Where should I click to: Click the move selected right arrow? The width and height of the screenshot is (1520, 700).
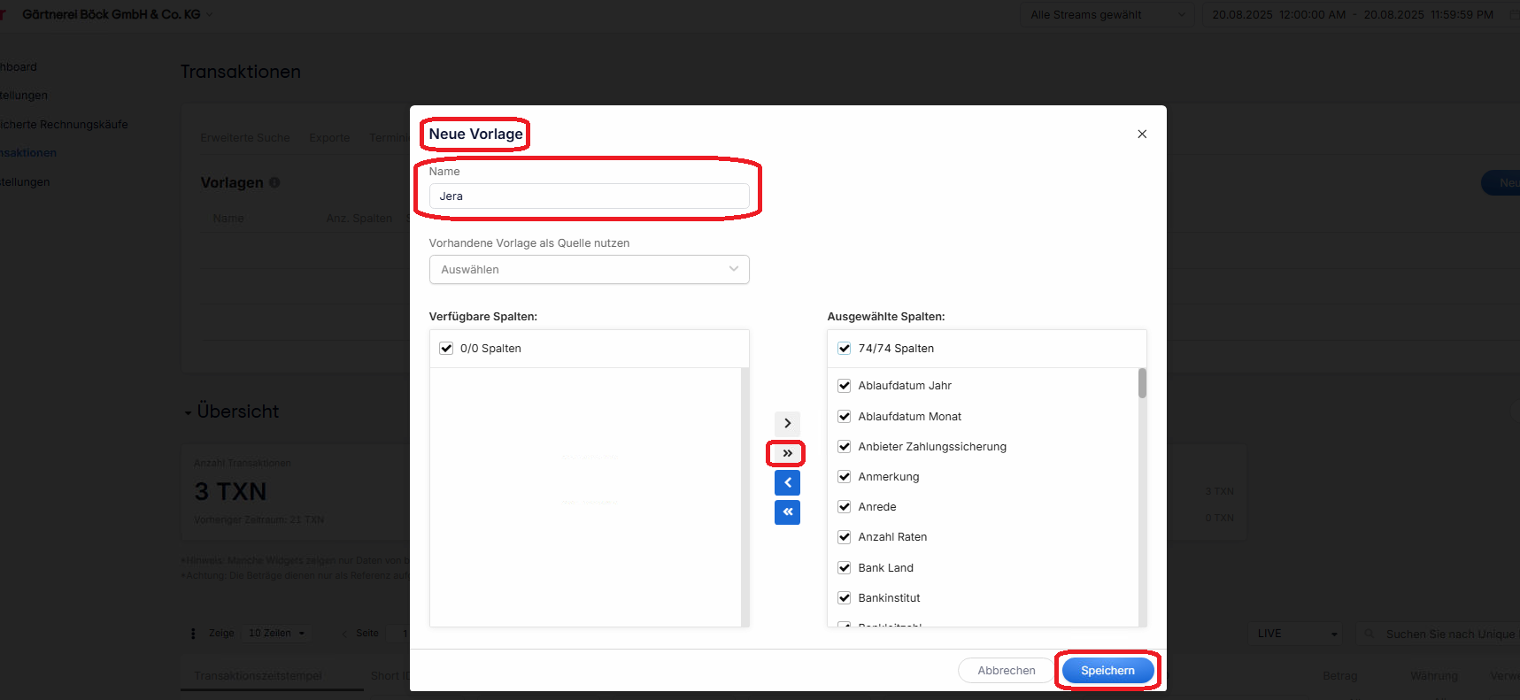click(787, 423)
